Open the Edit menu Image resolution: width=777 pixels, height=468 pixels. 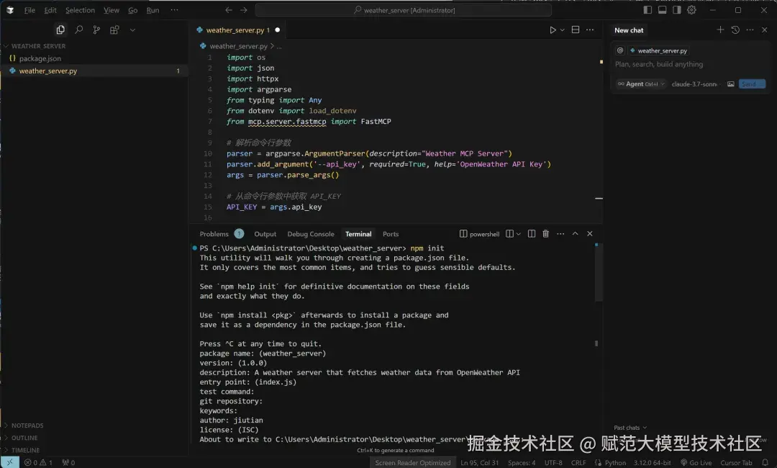[x=50, y=10]
